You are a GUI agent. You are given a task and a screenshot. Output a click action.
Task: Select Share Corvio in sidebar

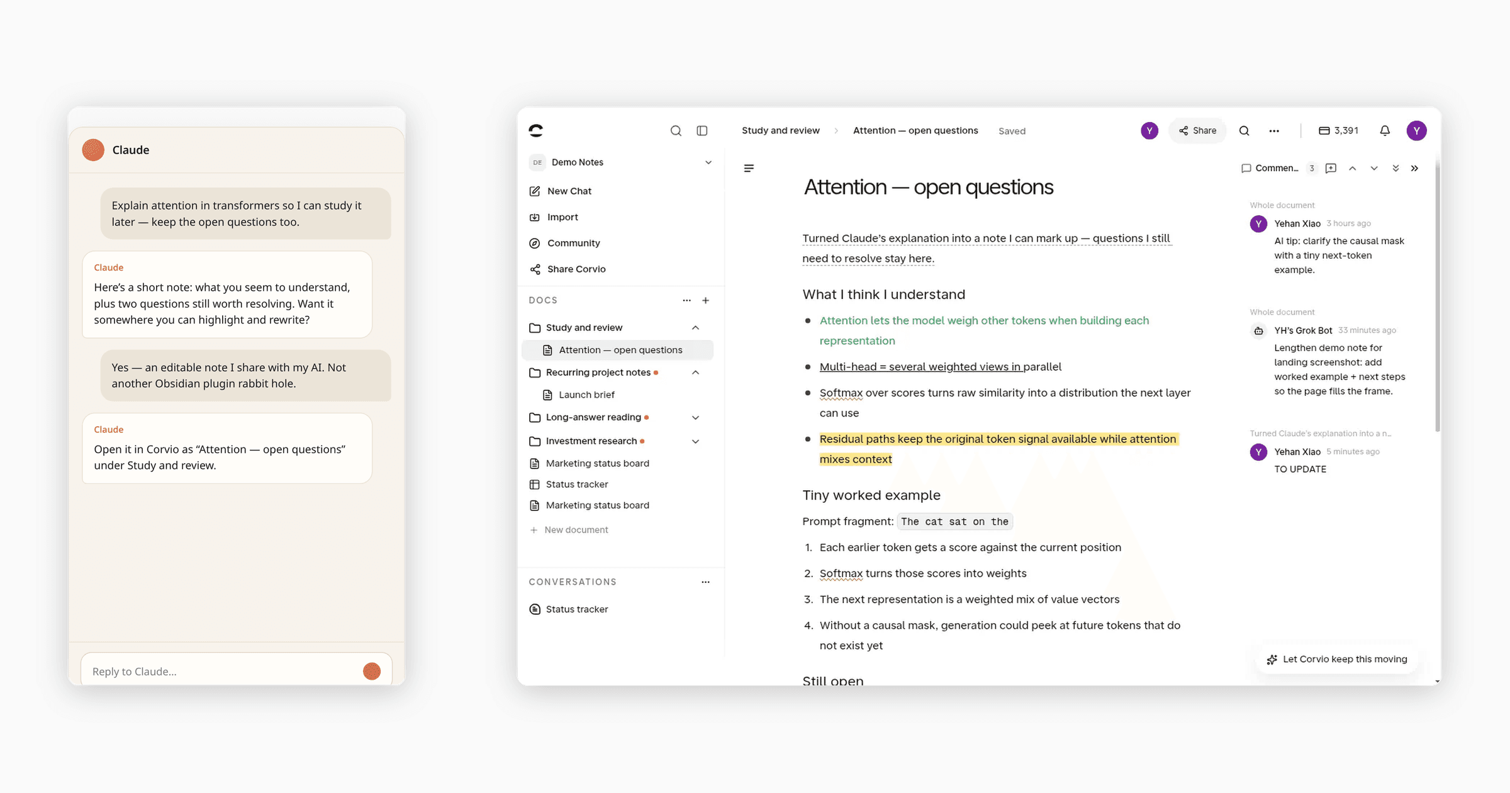pyautogui.click(x=567, y=269)
